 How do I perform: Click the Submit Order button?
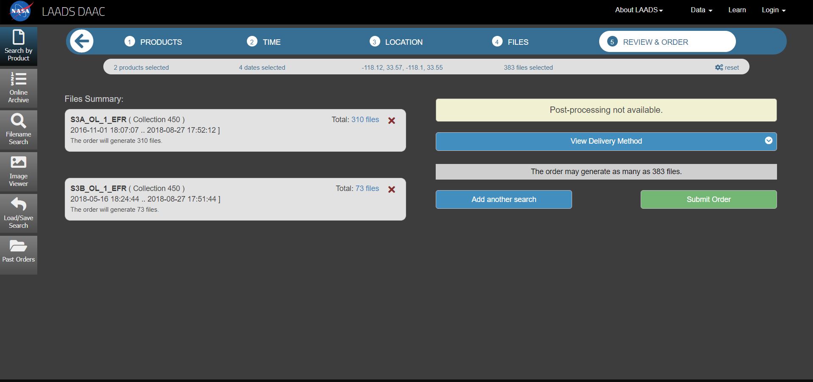pyautogui.click(x=708, y=199)
